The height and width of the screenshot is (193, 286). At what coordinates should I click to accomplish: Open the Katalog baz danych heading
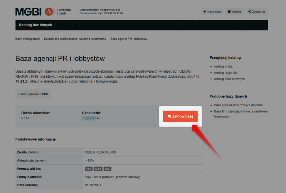(35, 25)
